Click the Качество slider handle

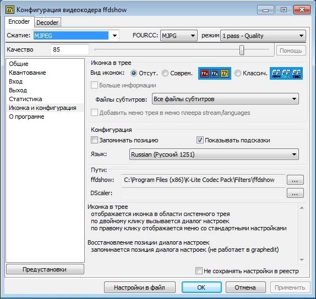[x=242, y=49]
